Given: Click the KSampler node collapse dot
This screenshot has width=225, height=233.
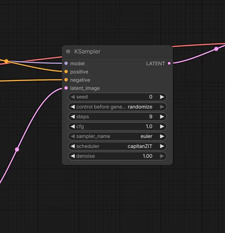Looking at the screenshot, I should pyautogui.click(x=68, y=51).
